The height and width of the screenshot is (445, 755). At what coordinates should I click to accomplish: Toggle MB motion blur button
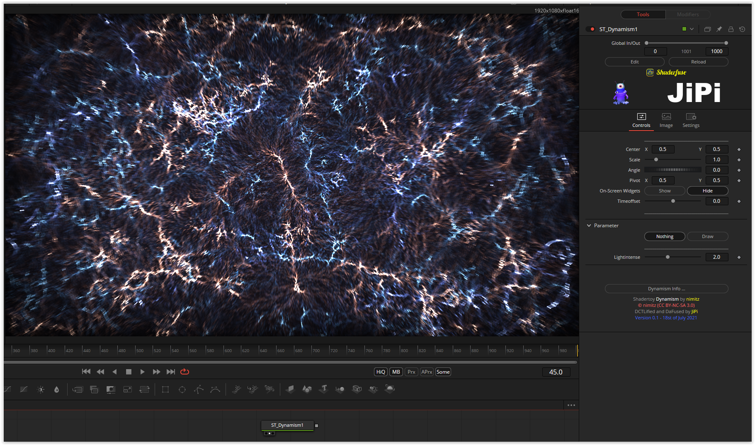pyautogui.click(x=396, y=372)
